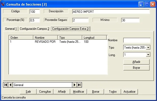Open Consultas at the bottom
157x101 pixels.
point(45,92)
